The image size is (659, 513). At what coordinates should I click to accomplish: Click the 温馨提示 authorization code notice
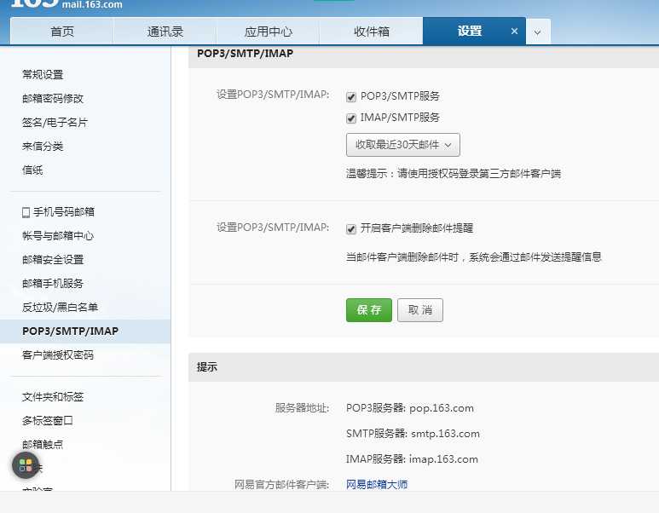[453, 174]
